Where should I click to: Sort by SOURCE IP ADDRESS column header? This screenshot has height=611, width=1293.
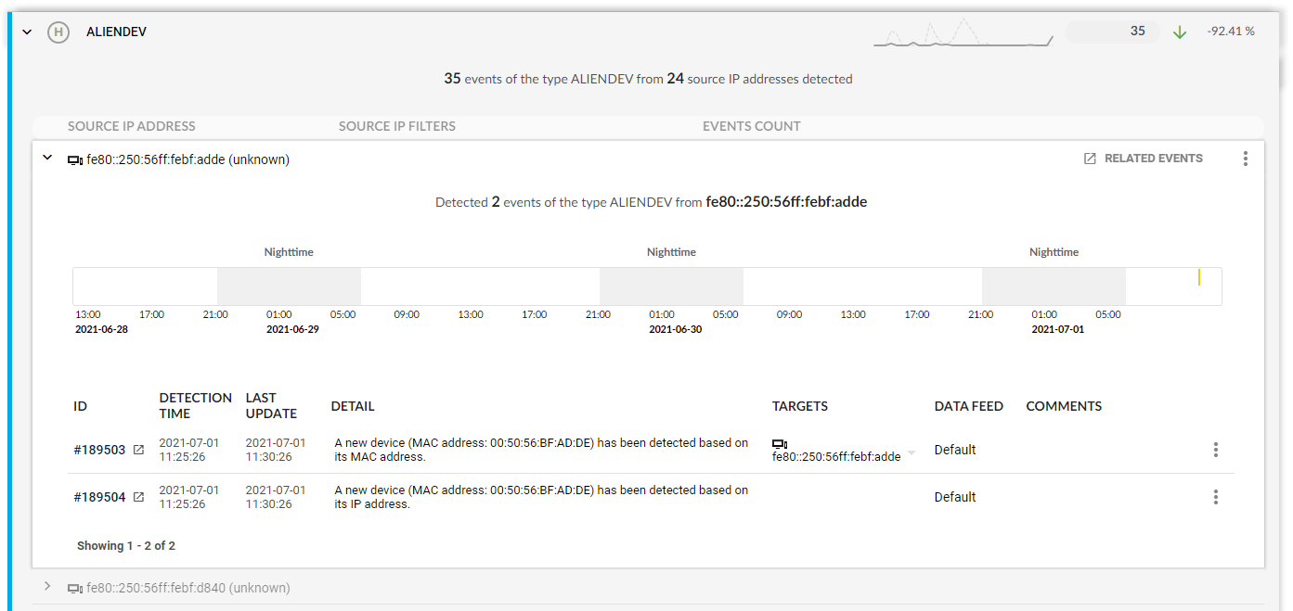click(x=132, y=126)
